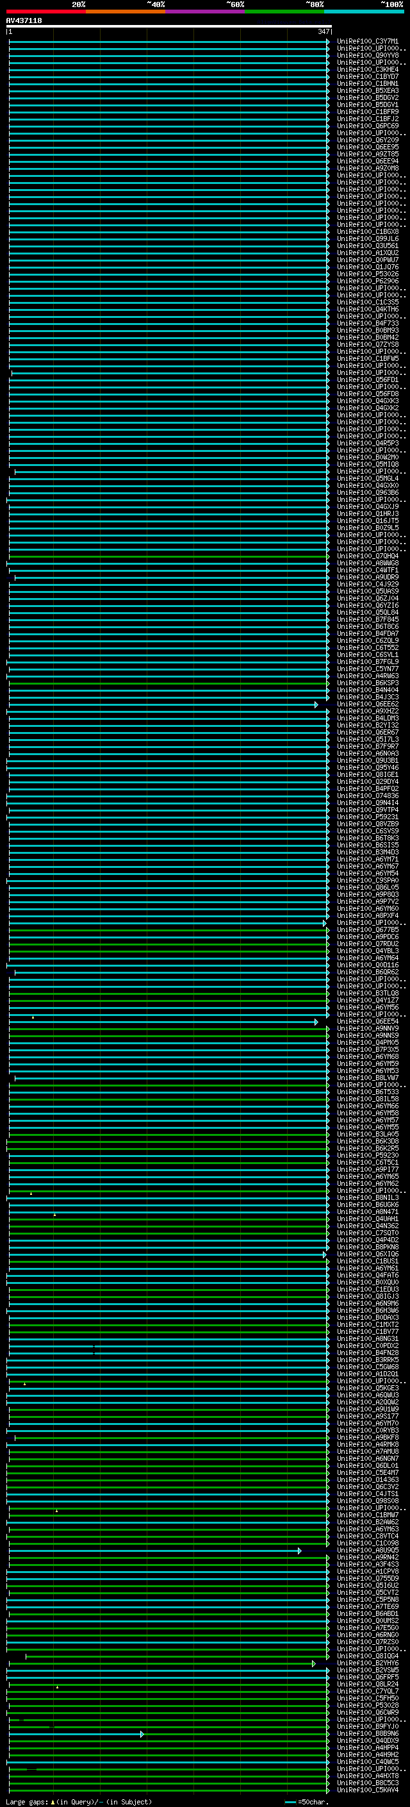Click arrowhead of the UniRef100_A8U9Q5 alignment
The image size is (410, 1807).
pos(299,1551)
